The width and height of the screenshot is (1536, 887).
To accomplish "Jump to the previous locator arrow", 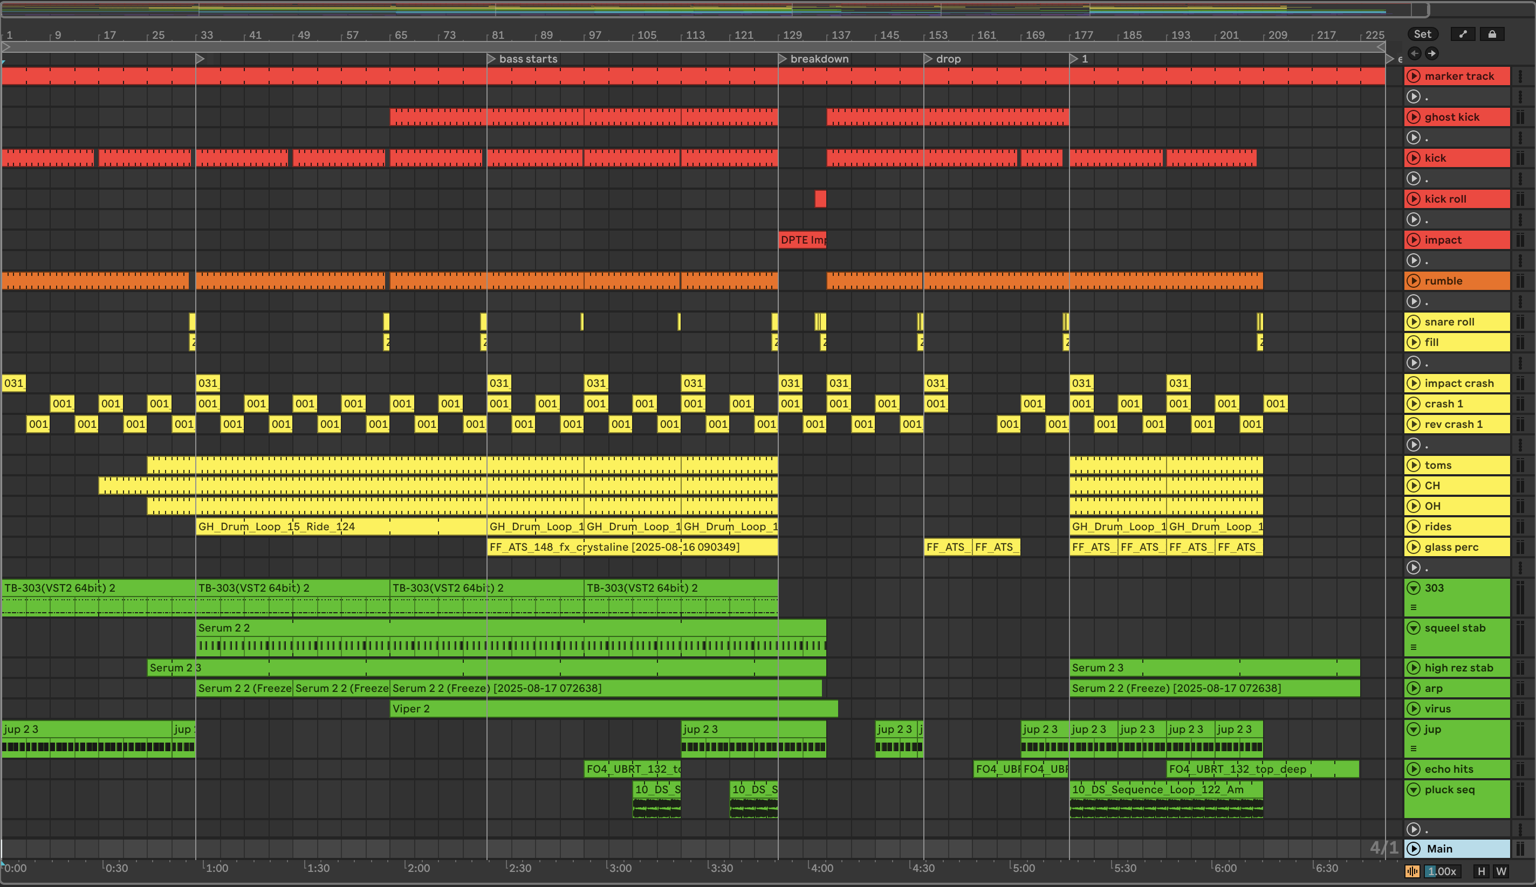I will [1414, 53].
